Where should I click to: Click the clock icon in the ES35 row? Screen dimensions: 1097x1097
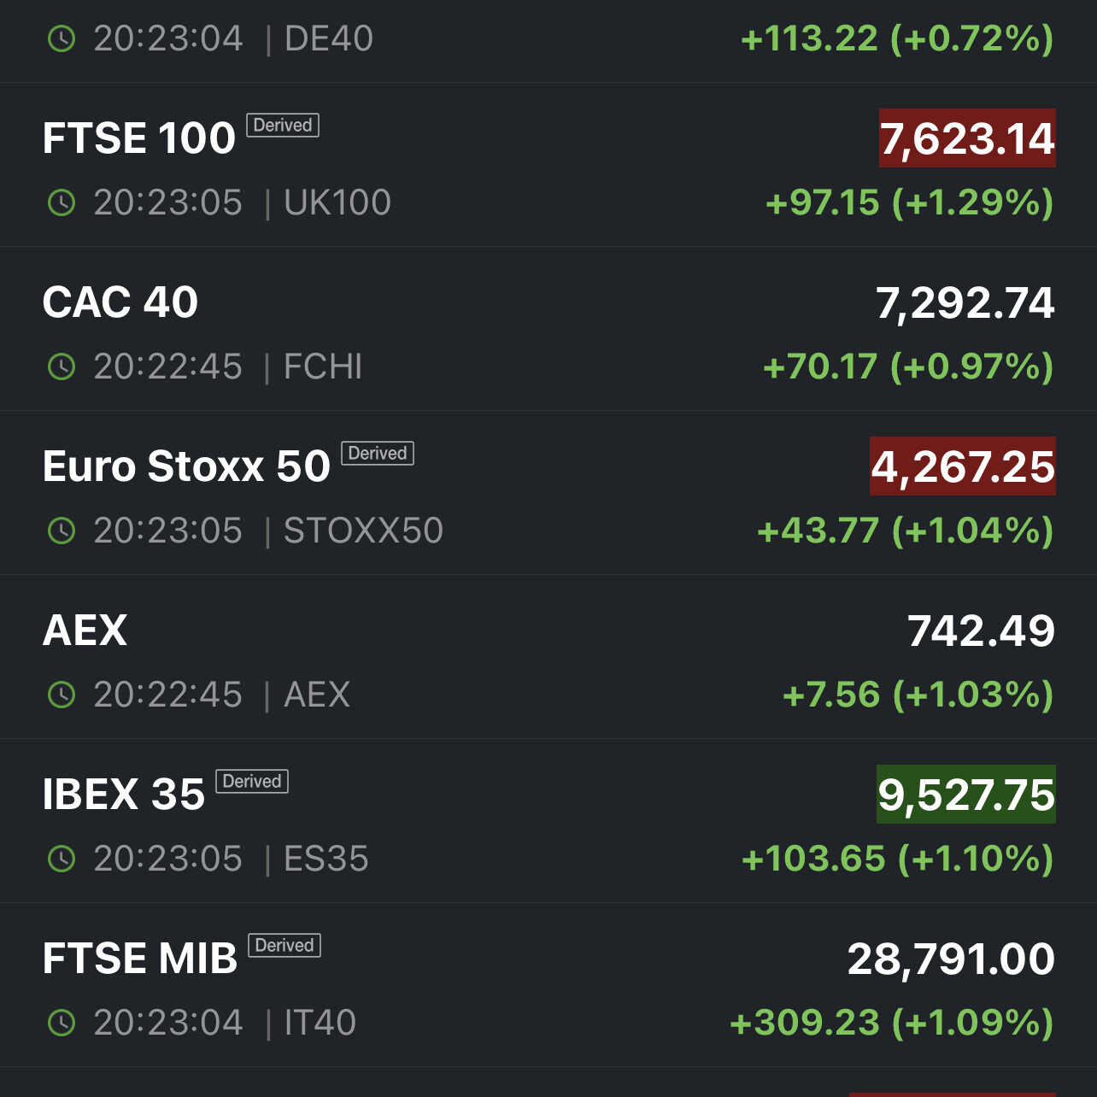[x=62, y=859]
